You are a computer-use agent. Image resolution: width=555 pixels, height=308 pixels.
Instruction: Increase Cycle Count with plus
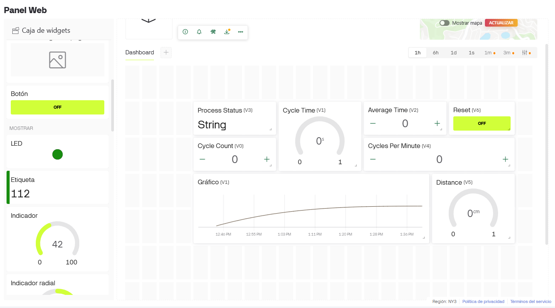(267, 160)
